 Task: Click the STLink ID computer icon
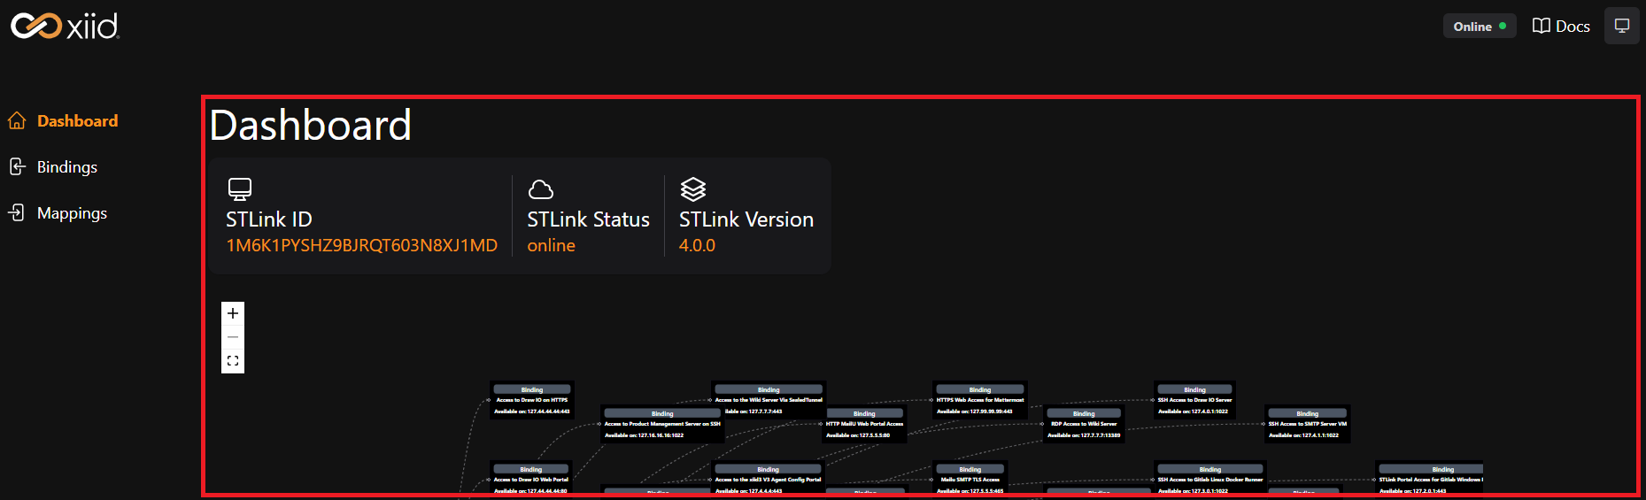click(239, 189)
